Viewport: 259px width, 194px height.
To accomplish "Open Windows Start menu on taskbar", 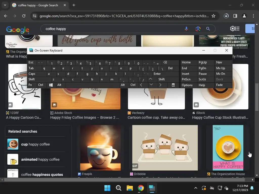I will (107, 188).
